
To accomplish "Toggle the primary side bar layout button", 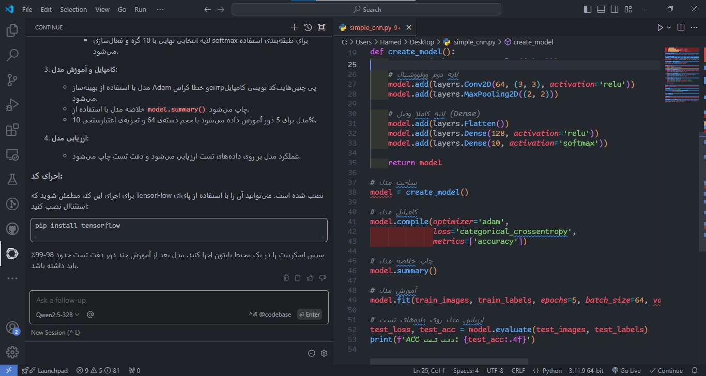I will tap(587, 9).
